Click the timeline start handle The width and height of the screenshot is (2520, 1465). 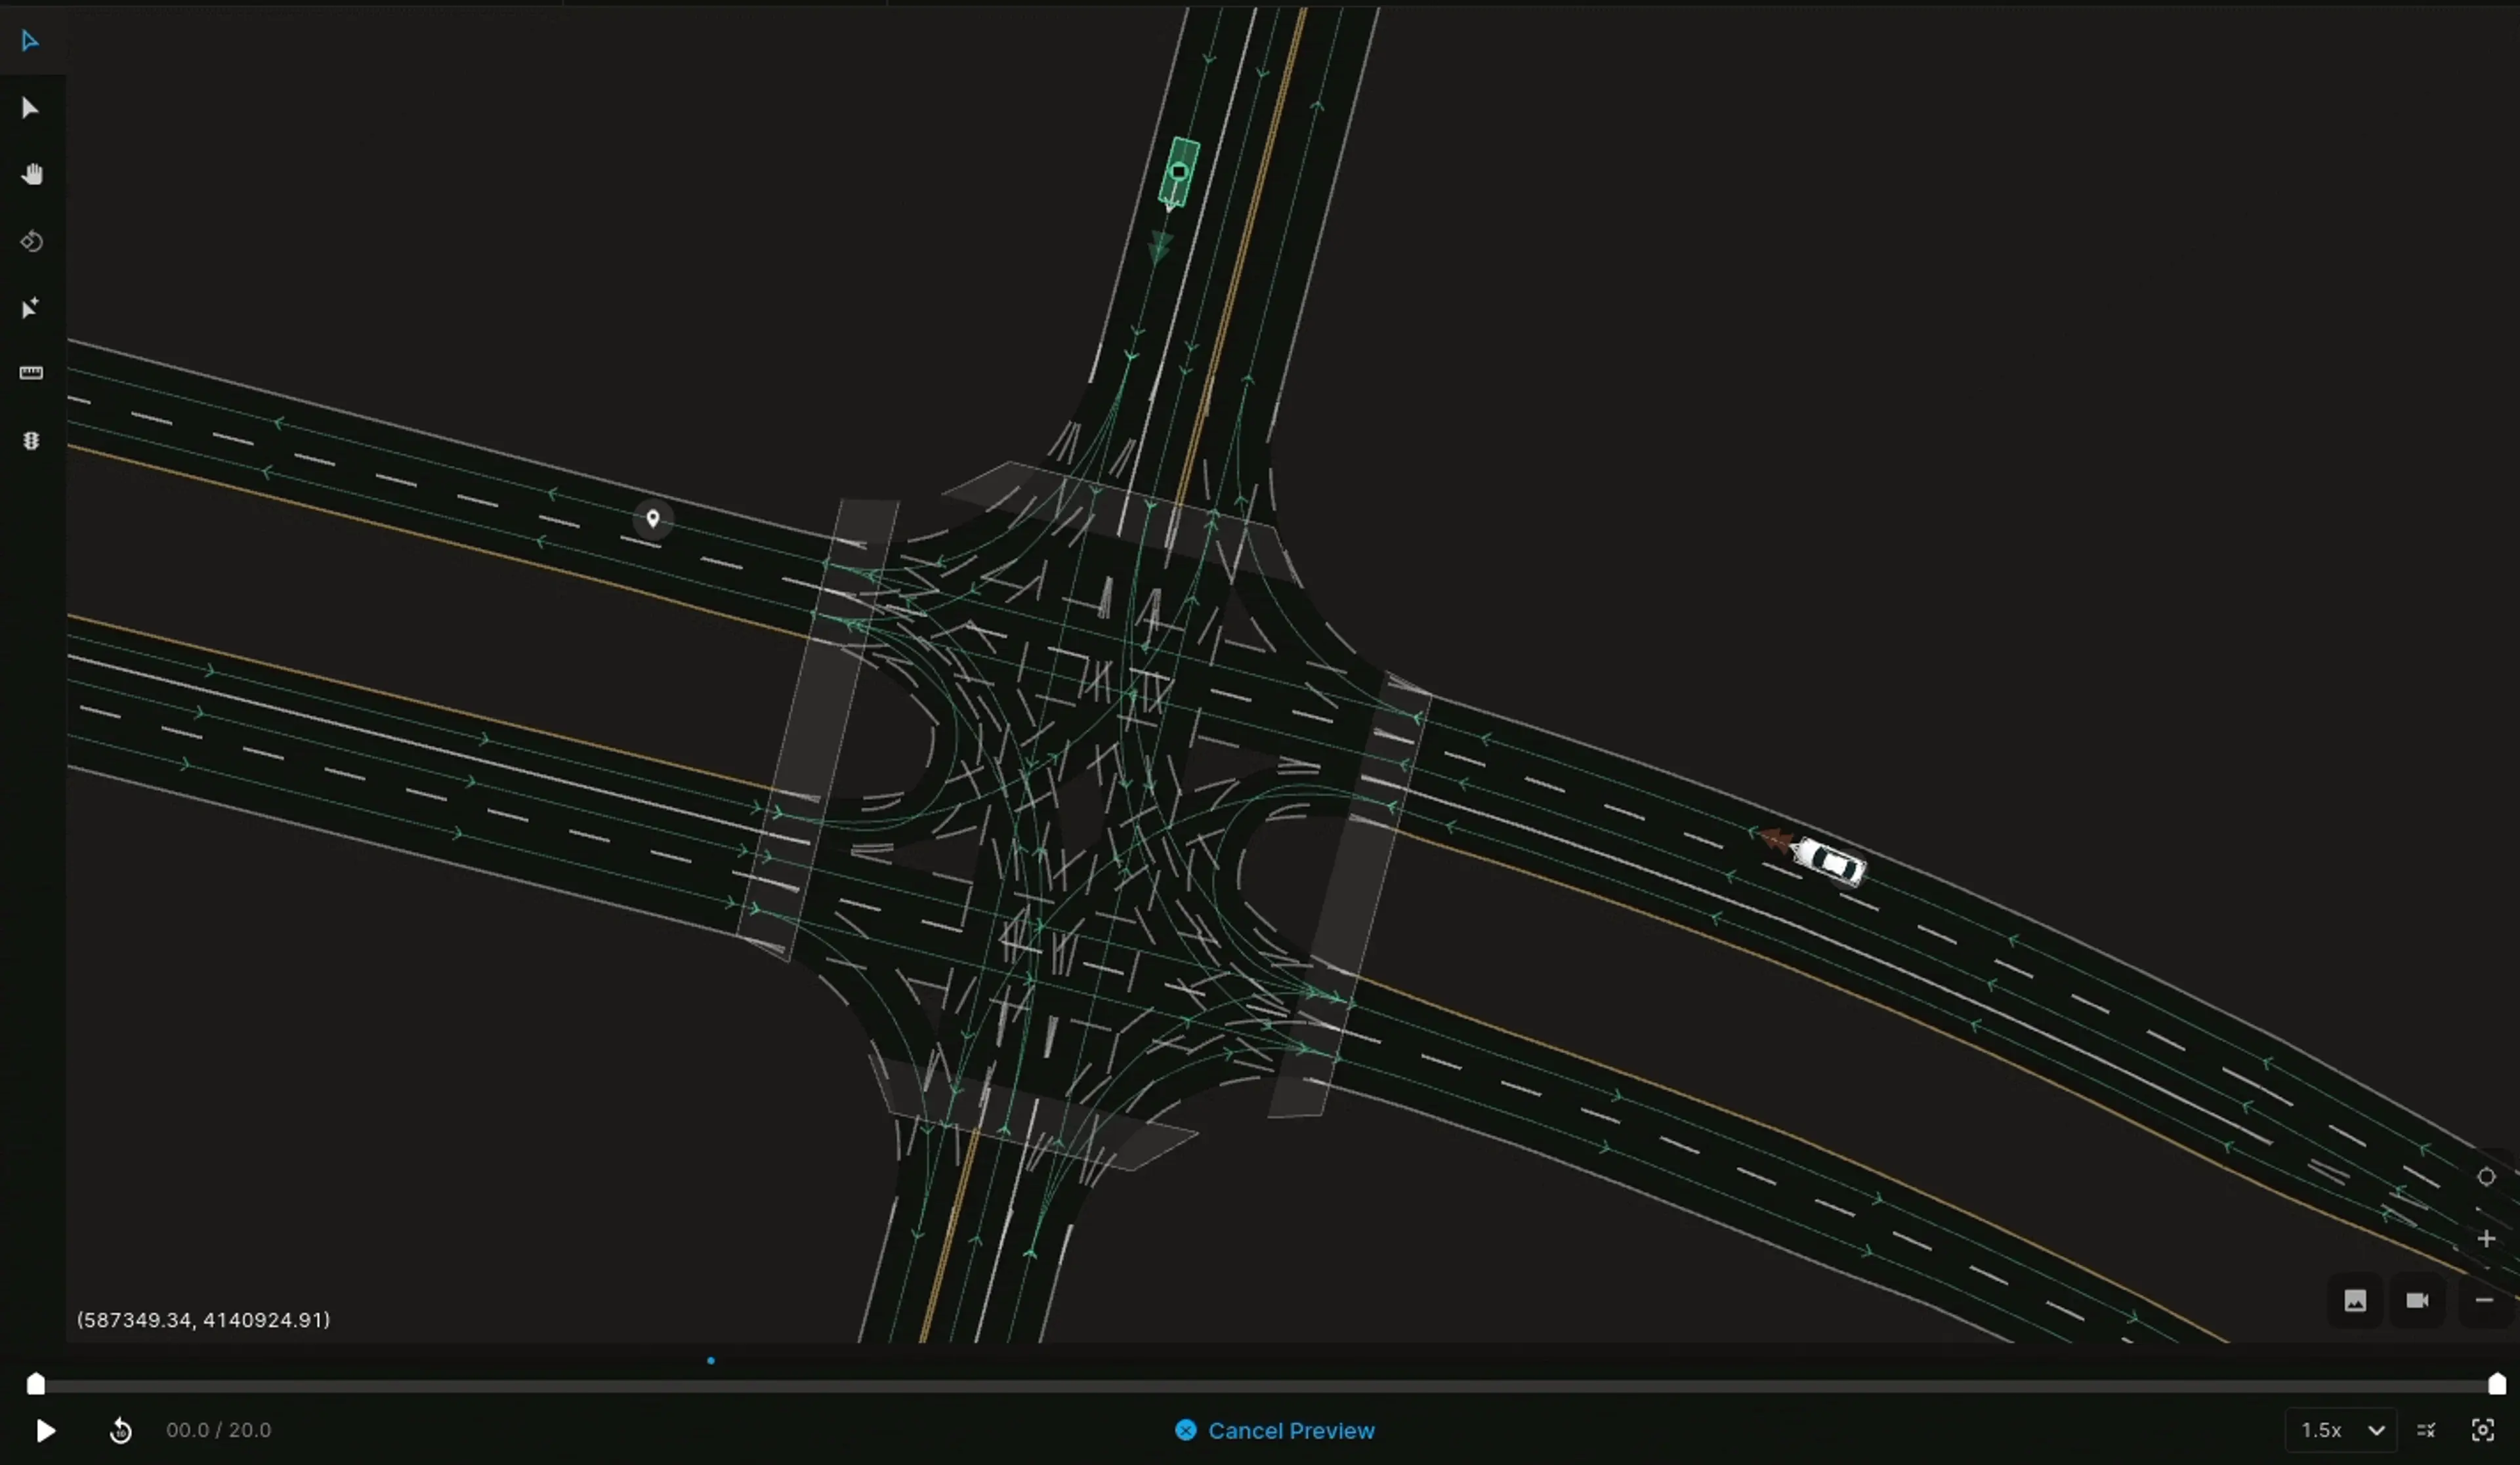(x=36, y=1384)
